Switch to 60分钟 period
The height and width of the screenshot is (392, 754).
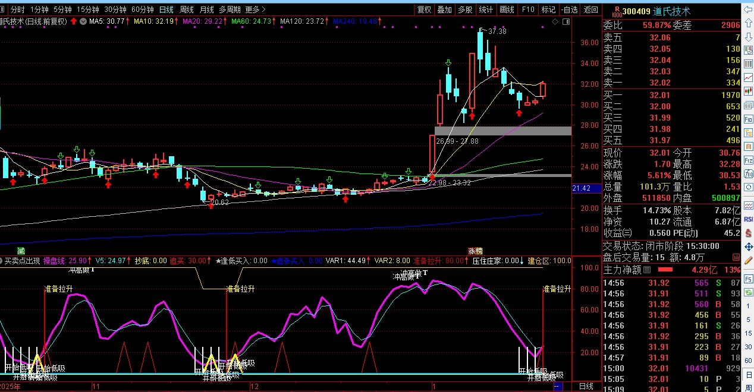pyautogui.click(x=143, y=10)
